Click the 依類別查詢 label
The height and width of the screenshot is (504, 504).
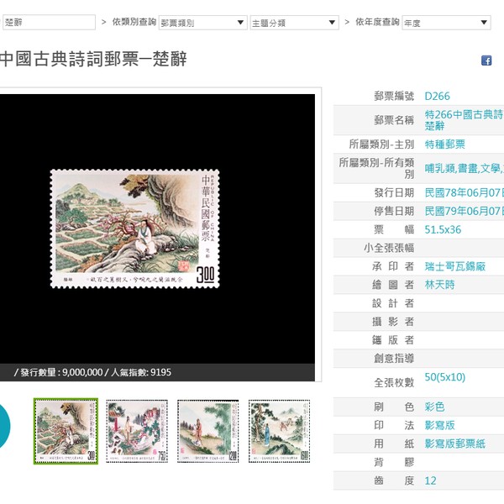[x=134, y=22]
